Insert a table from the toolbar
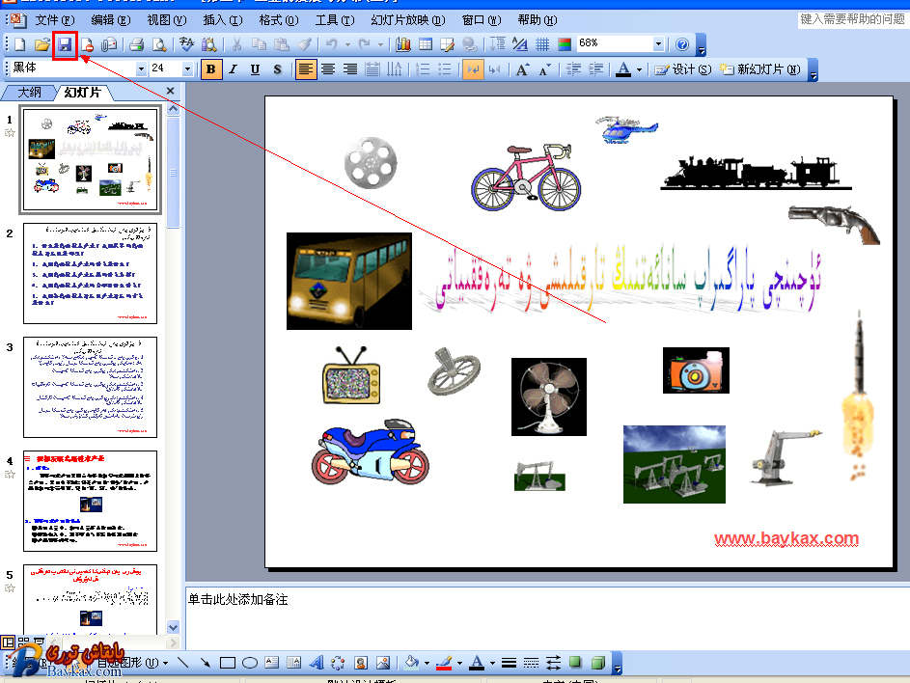 point(426,44)
